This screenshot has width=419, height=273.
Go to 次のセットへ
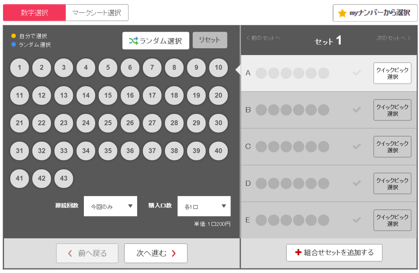[393, 38]
